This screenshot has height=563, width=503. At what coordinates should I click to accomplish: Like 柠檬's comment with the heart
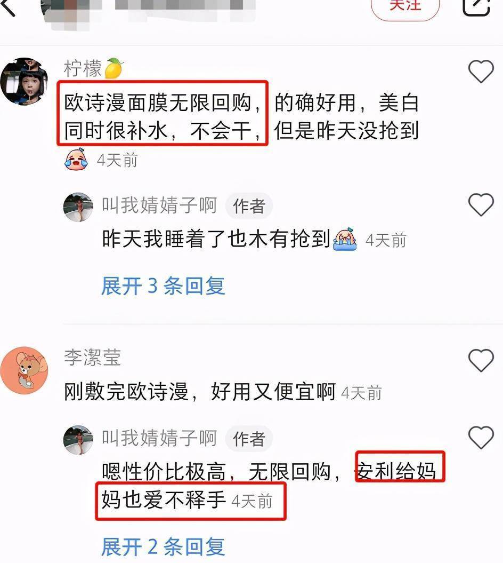click(x=481, y=71)
